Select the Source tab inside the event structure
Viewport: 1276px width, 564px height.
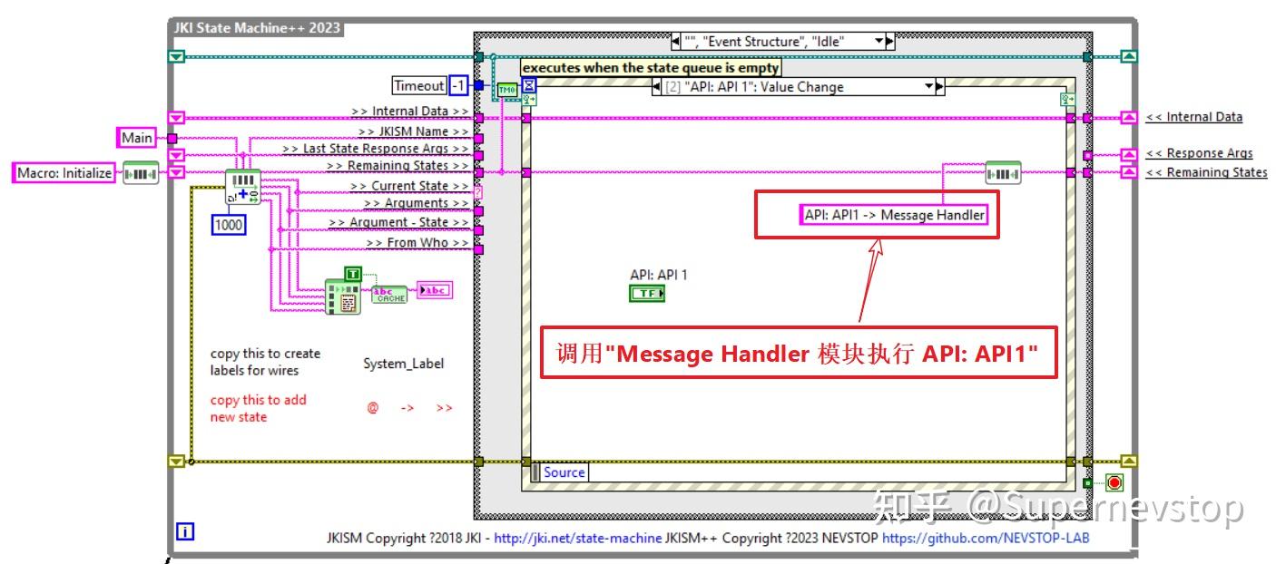coord(564,472)
